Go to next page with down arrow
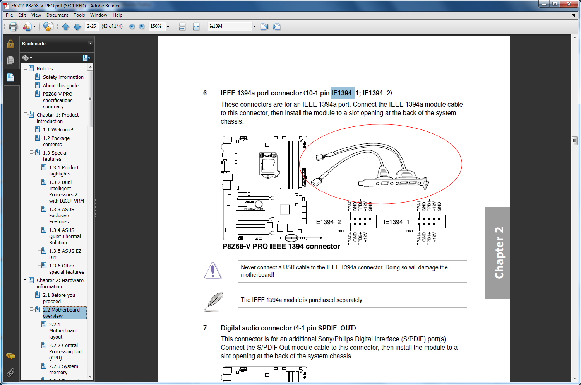Viewport: 581px width, 385px height. [x=77, y=27]
